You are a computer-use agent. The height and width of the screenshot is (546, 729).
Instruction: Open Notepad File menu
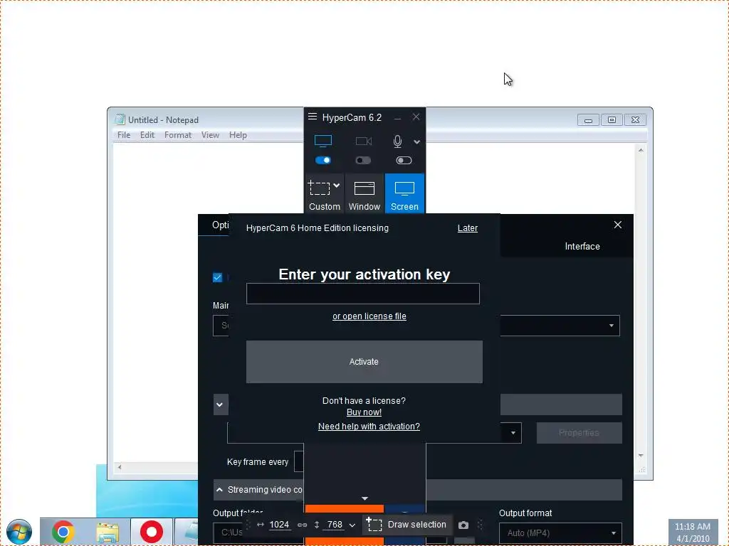[124, 135]
